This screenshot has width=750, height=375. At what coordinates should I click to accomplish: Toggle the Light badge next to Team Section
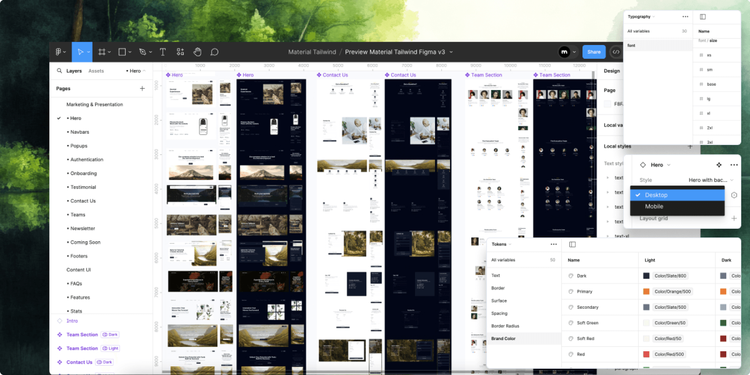110,348
